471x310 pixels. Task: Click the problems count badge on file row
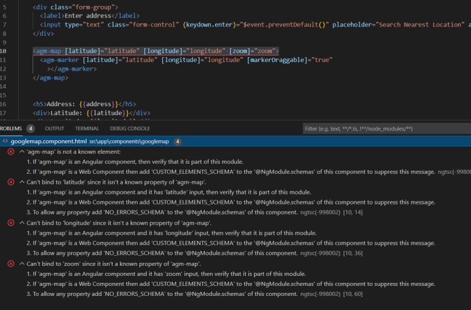coord(178,141)
